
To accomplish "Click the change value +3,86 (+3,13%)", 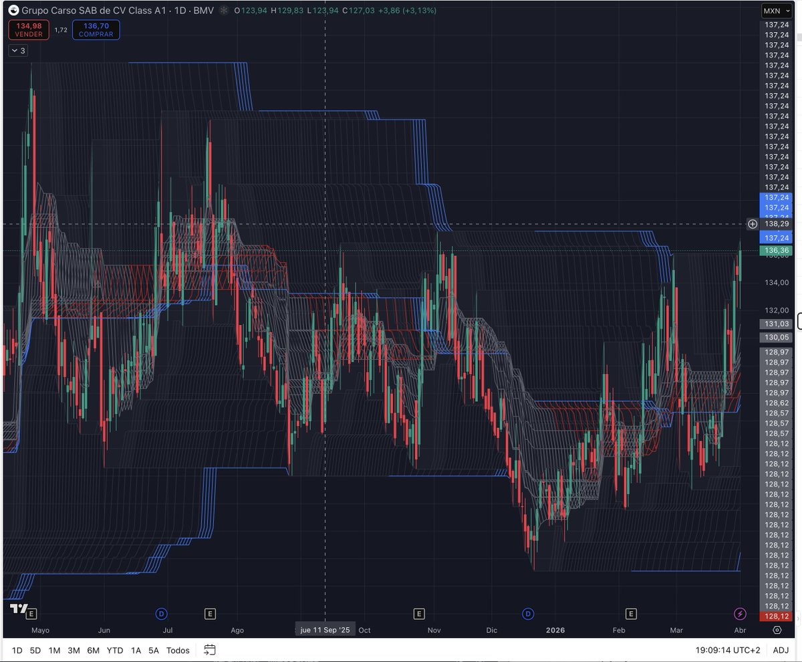I will pyautogui.click(x=408, y=11).
